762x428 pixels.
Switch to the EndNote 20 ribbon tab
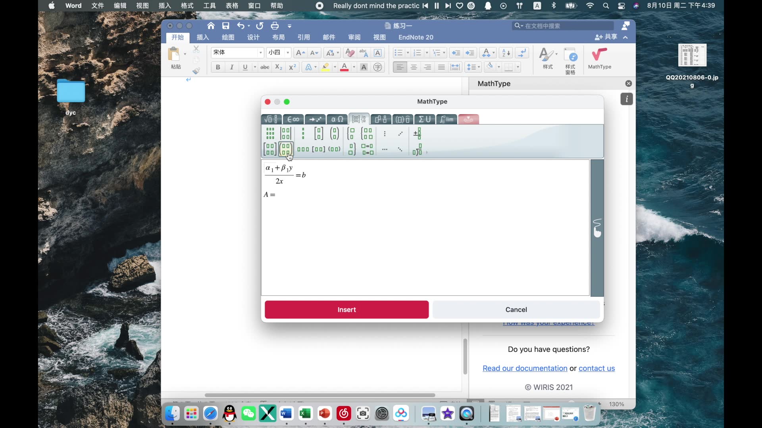click(416, 37)
